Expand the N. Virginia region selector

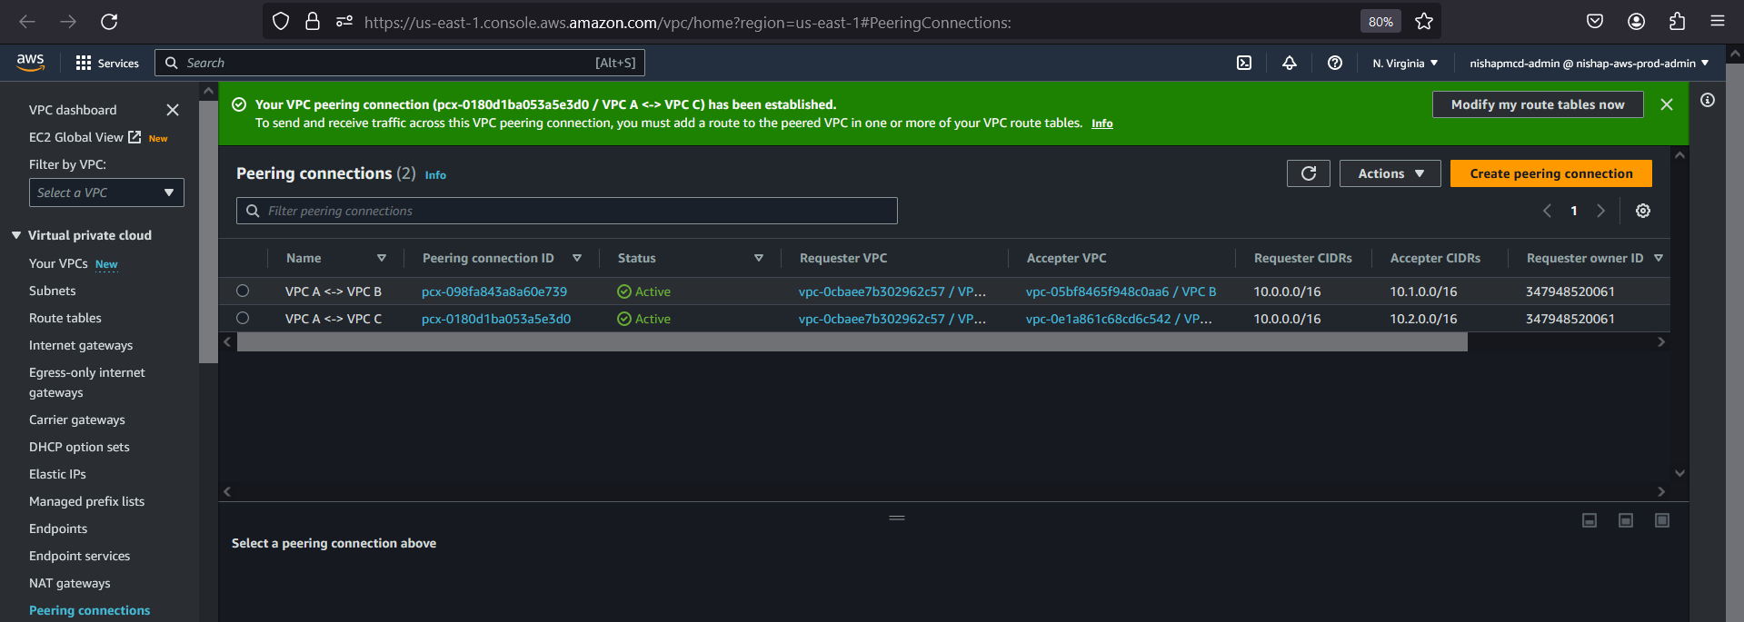tap(1405, 63)
